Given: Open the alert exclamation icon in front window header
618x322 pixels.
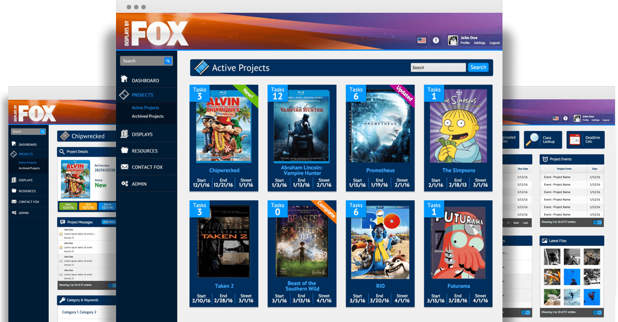Looking at the screenshot, I should [x=436, y=40].
